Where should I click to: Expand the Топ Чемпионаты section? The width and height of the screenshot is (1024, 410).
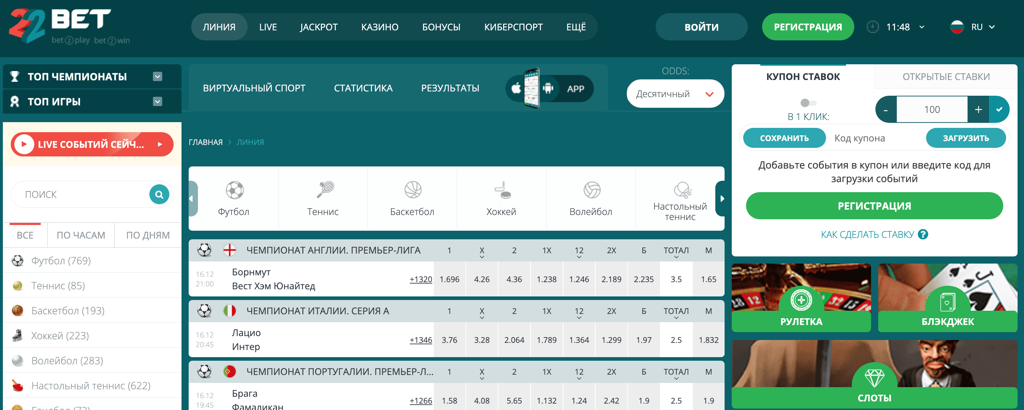pyautogui.click(x=158, y=76)
